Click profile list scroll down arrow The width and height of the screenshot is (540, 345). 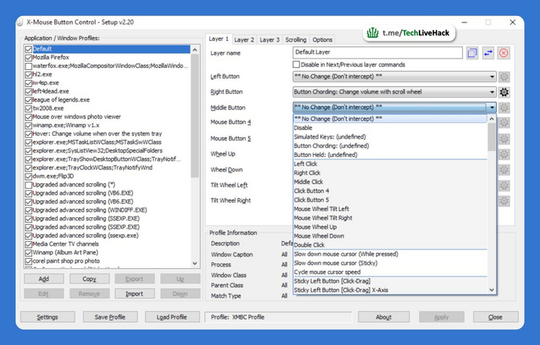195,263
